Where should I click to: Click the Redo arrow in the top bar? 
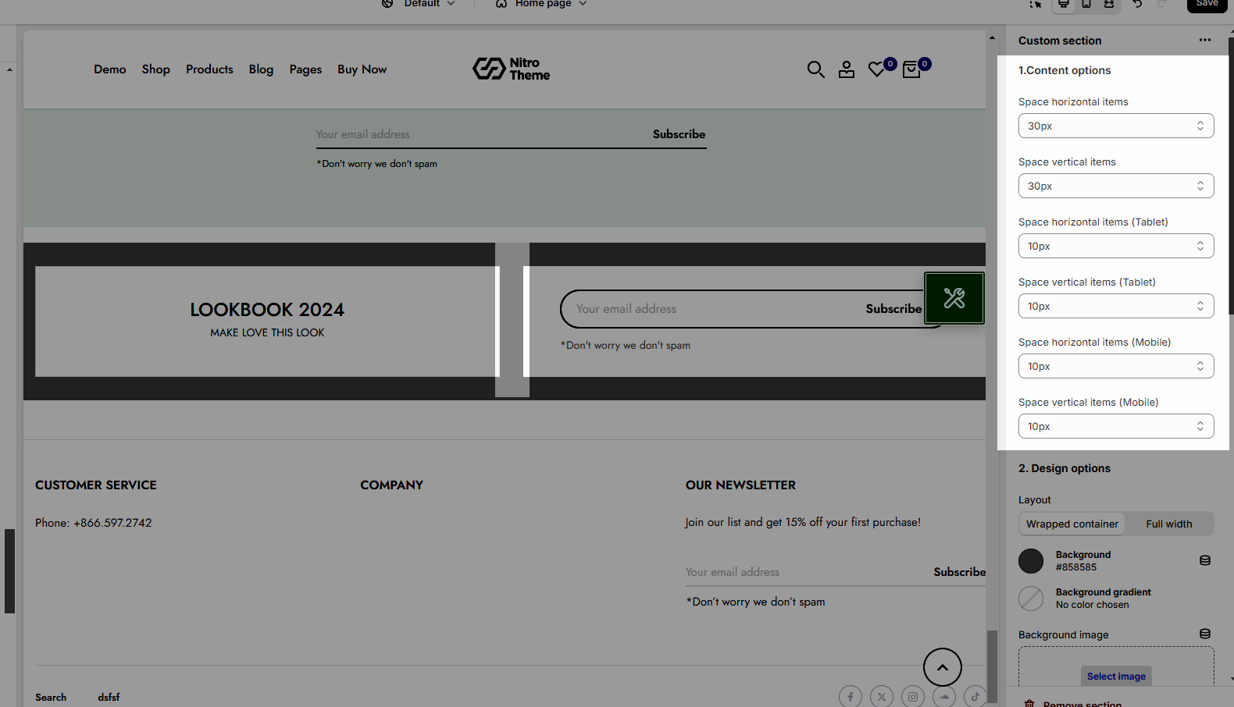1162,4
